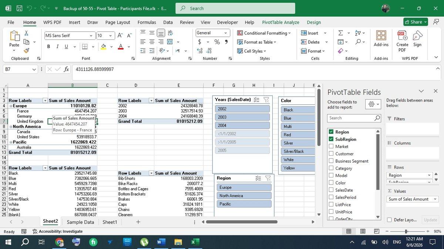Image resolution: width=444 pixels, height=249 pixels.
Task: Click the Name Box showing B7
Action: 20,69
